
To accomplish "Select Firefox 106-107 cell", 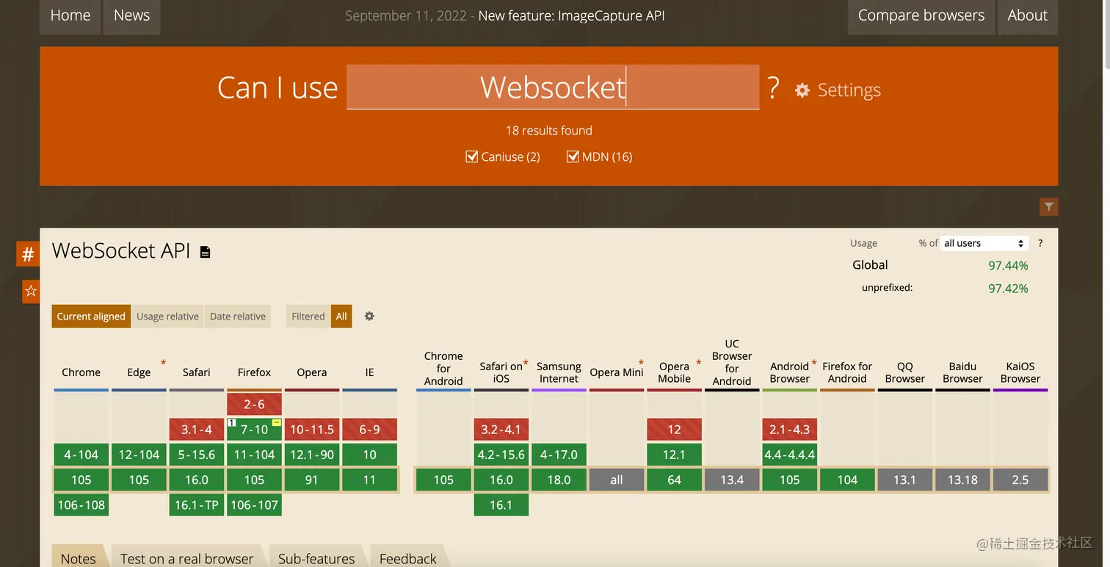I will pyautogui.click(x=255, y=505).
